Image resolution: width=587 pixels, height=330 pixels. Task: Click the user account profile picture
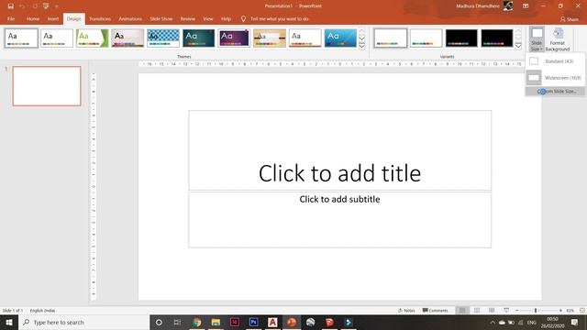[508, 5]
